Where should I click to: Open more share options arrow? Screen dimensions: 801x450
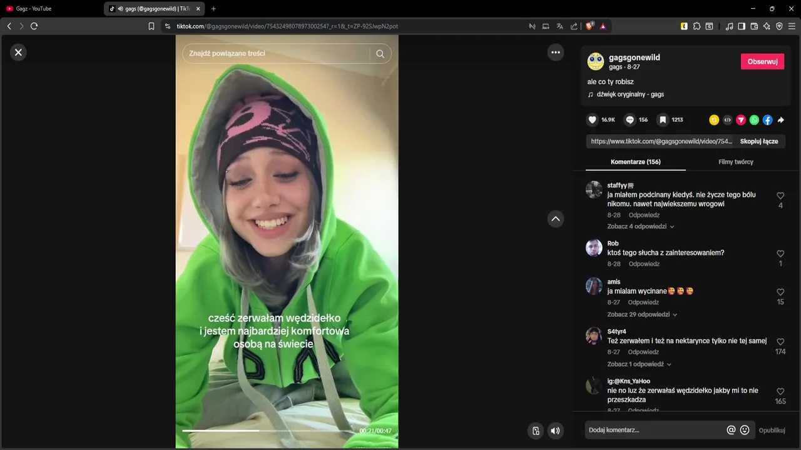(781, 120)
